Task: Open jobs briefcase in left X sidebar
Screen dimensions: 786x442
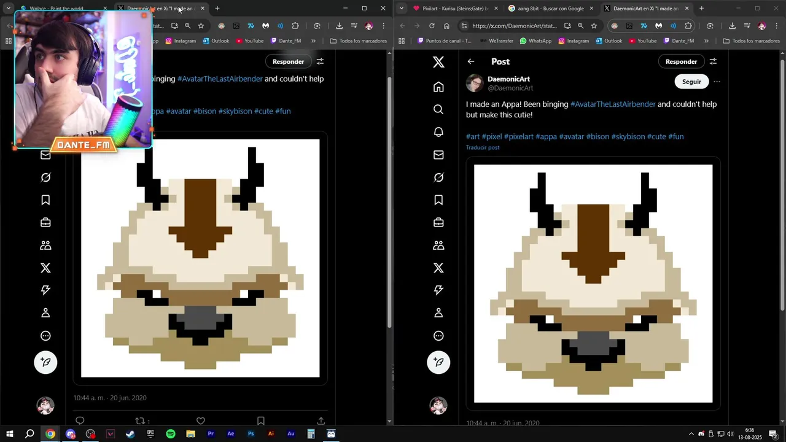Action: [x=45, y=222]
